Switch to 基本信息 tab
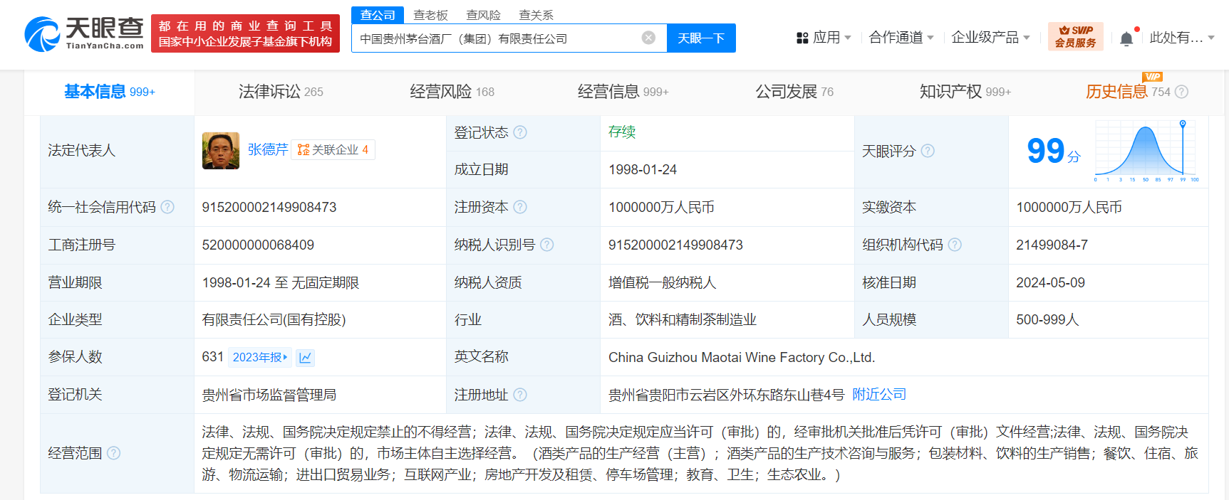This screenshot has height=500, width=1229. (x=110, y=92)
